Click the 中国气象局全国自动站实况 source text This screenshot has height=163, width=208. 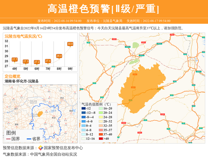pyautogui.click(x=53, y=154)
